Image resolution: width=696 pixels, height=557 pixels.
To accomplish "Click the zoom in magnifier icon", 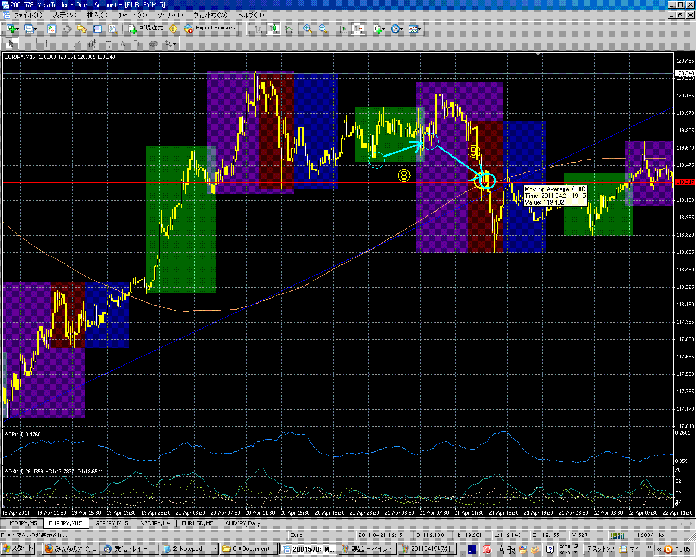I will tap(308, 29).
